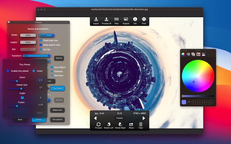Click the Import icon in top toolbar

pos(96,19)
